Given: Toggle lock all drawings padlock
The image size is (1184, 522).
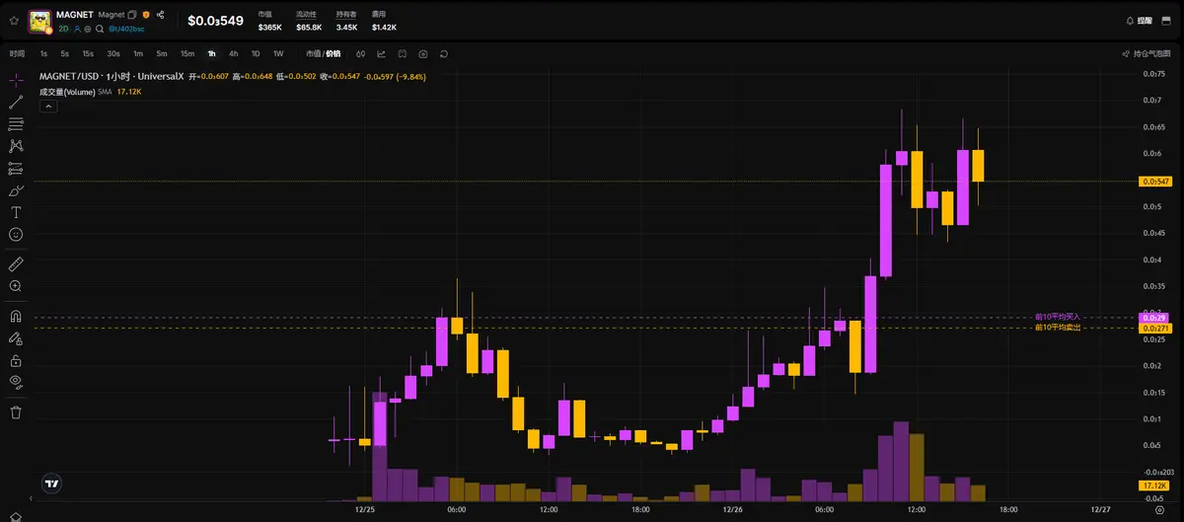Looking at the screenshot, I should pyautogui.click(x=16, y=359).
